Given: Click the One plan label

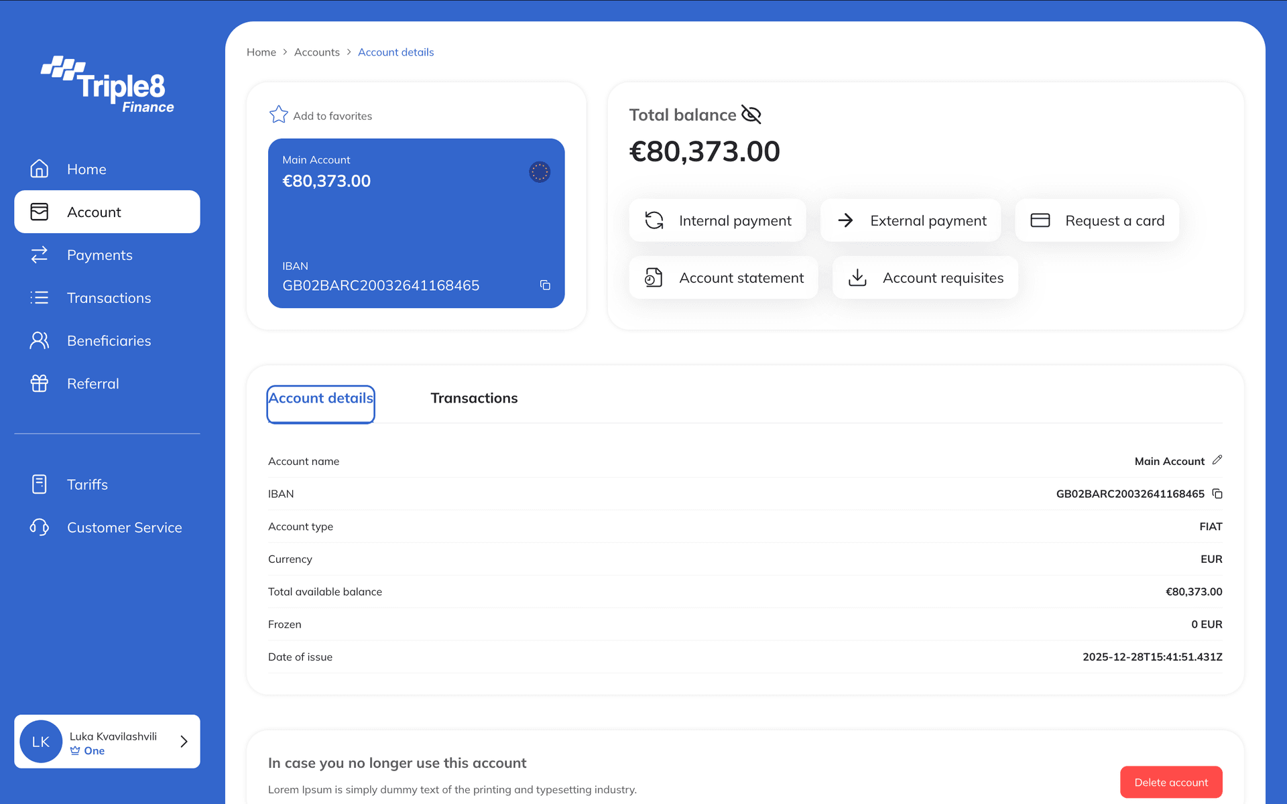Looking at the screenshot, I should pos(95,751).
